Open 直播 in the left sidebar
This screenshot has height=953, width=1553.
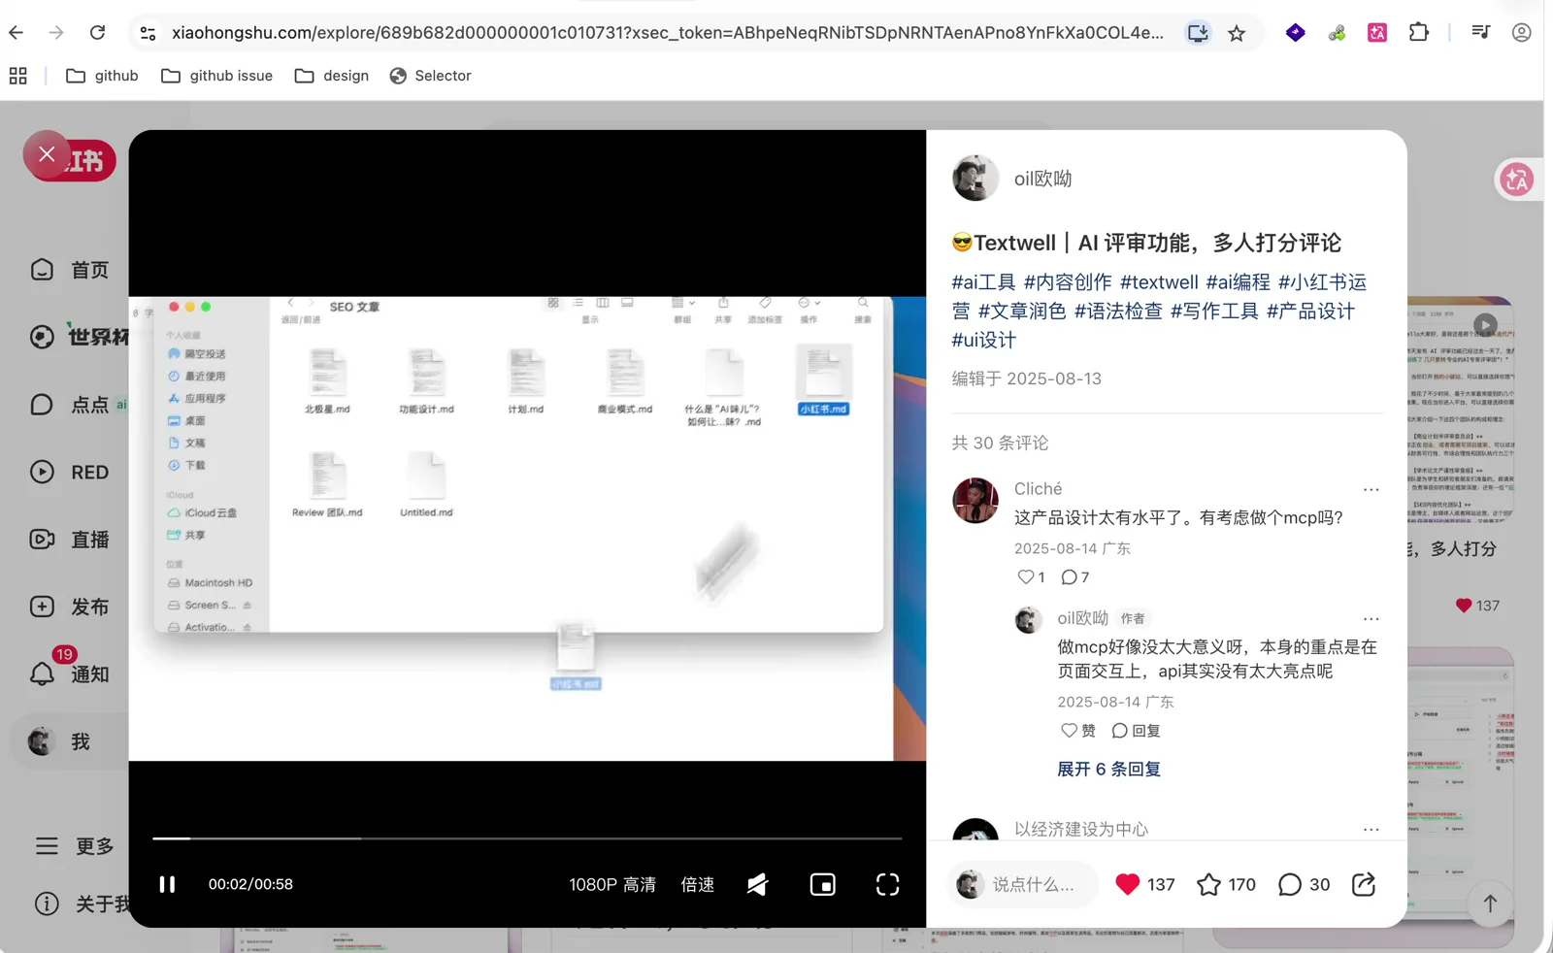click(x=70, y=540)
